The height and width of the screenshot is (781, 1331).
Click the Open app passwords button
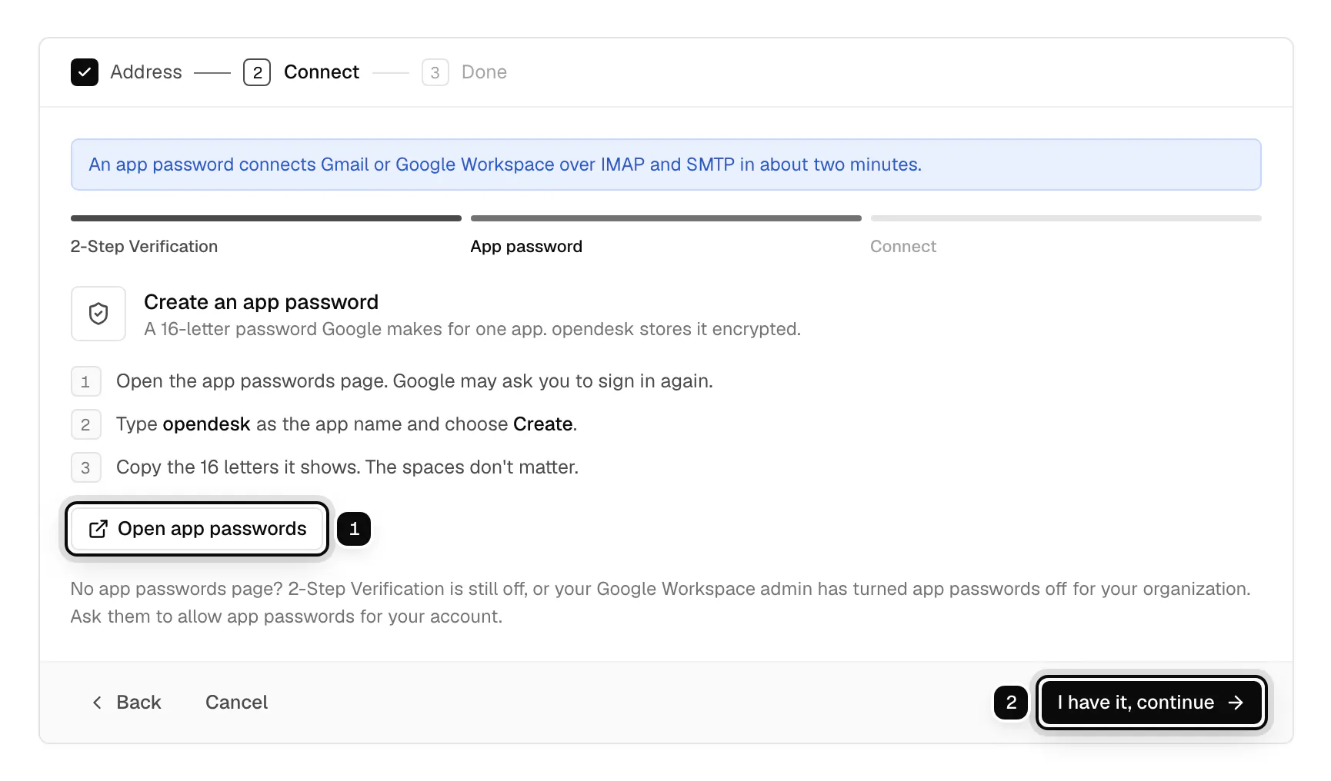point(197,529)
